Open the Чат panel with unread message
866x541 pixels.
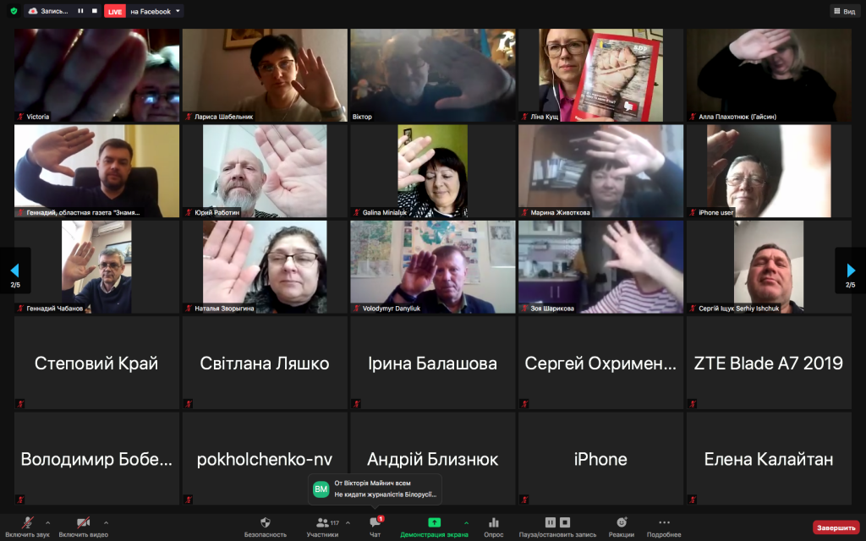click(x=375, y=527)
